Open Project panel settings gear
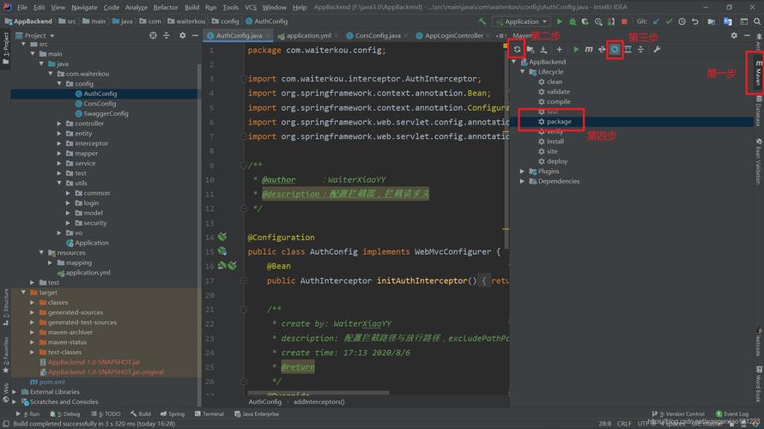This screenshot has height=429, width=764. pyautogui.click(x=182, y=35)
